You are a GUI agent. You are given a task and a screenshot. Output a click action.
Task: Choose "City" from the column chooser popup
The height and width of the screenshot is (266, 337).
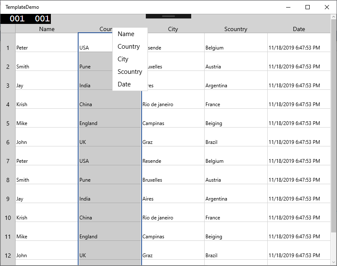pyautogui.click(x=123, y=59)
